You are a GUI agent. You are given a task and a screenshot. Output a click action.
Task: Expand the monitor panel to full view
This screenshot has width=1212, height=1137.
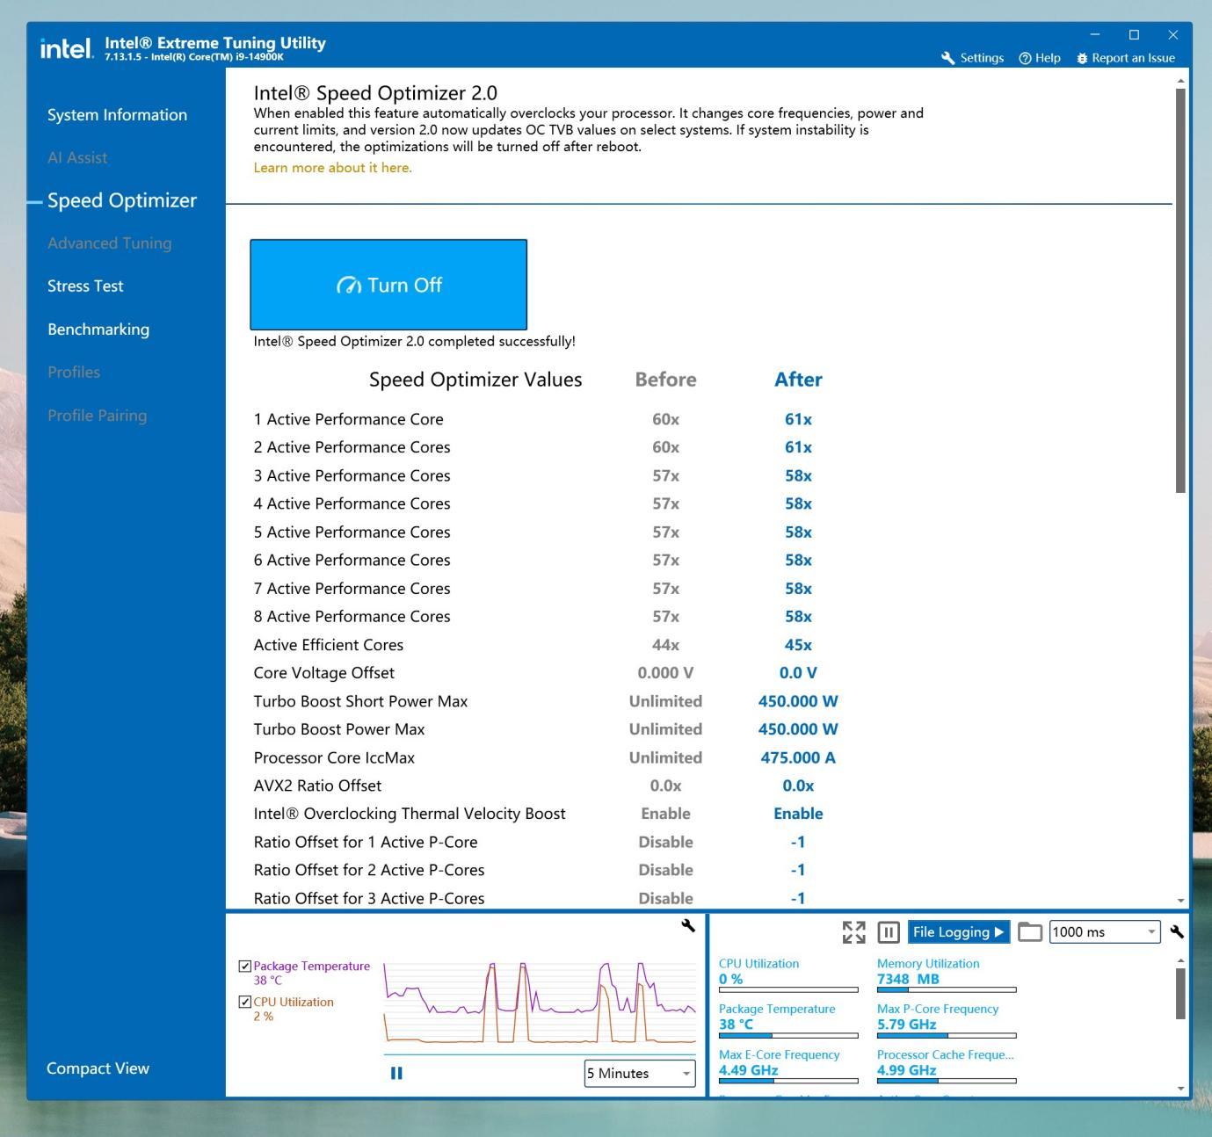[853, 932]
